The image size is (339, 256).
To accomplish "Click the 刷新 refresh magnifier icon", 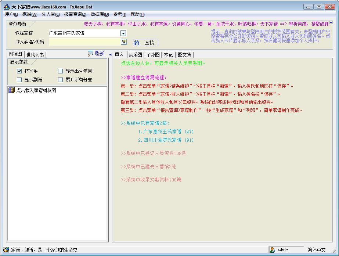I will pyautogui.click(x=91, y=54).
